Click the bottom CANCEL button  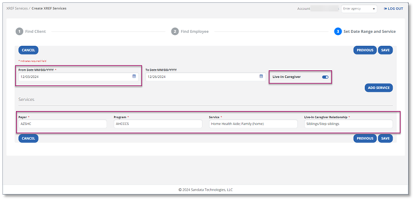(28, 138)
